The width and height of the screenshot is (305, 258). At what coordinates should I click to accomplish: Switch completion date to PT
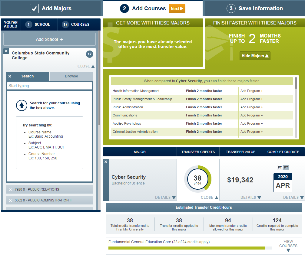[286, 168]
